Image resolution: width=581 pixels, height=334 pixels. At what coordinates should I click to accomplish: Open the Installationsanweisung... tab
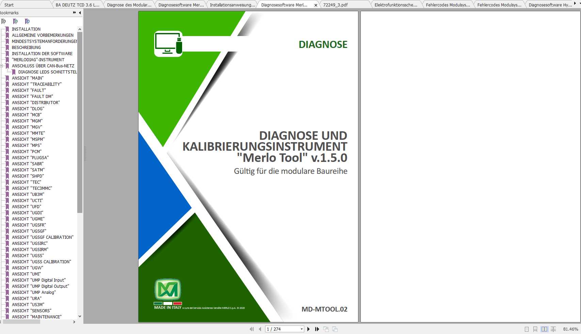(232, 5)
